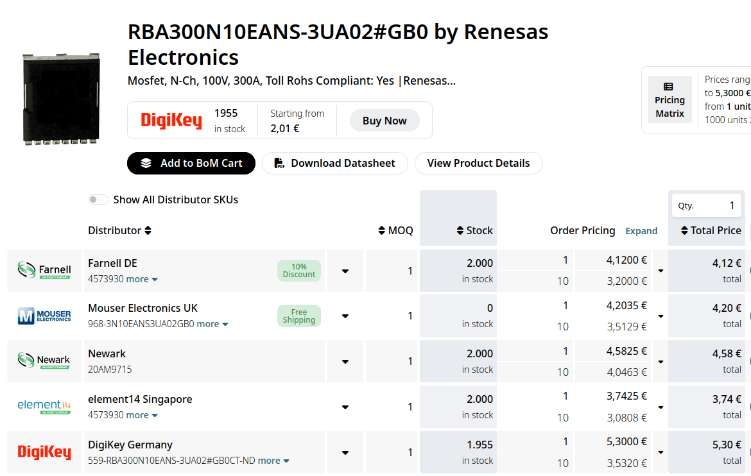The width and height of the screenshot is (751, 476).
Task: Expand the Farnell DE row dropdown arrow
Action: 345,271
